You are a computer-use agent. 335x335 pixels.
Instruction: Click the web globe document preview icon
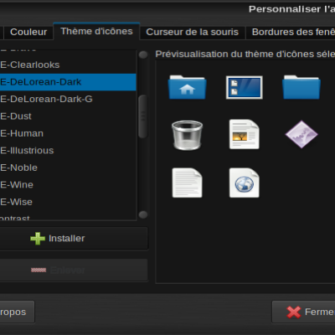tap(245, 183)
